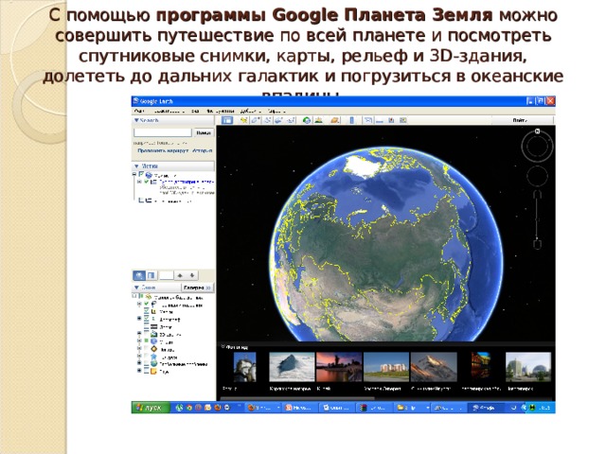Viewport: 606px width, 454px height.
Task: Toggle the sidebar button in Google Earth toolbar
Action: click(x=227, y=120)
